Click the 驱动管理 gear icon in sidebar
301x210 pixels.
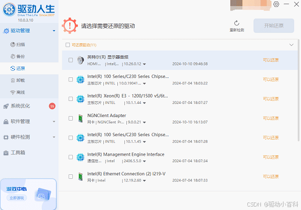[x=6, y=31]
